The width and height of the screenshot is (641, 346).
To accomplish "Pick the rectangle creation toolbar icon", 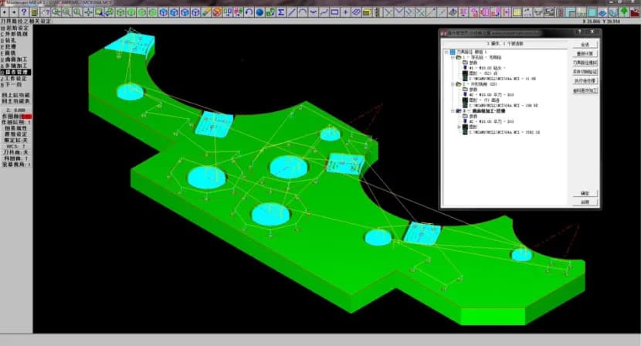I will 334,12.
